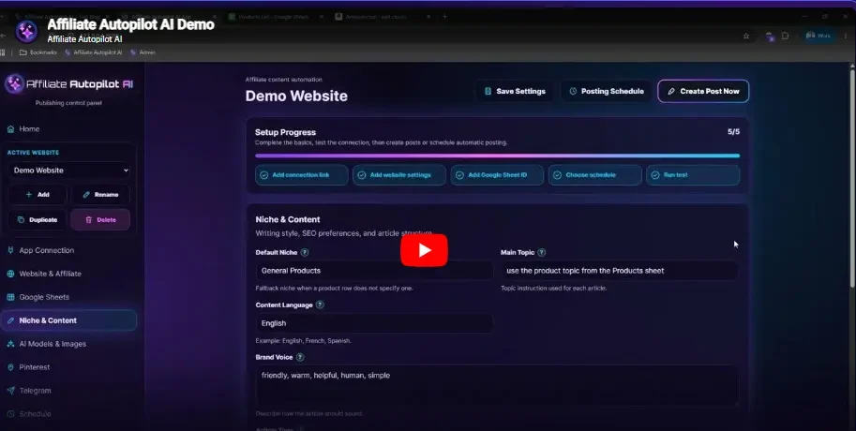This screenshot has width=856, height=431.
Task: Click the Website & Affiliate globe icon
Action: pos(10,274)
